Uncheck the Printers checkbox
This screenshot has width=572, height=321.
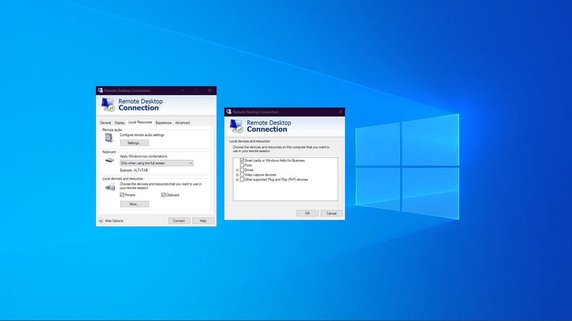[121, 195]
